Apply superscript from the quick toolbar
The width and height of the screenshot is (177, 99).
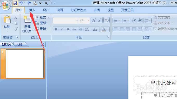coord(41,3)
